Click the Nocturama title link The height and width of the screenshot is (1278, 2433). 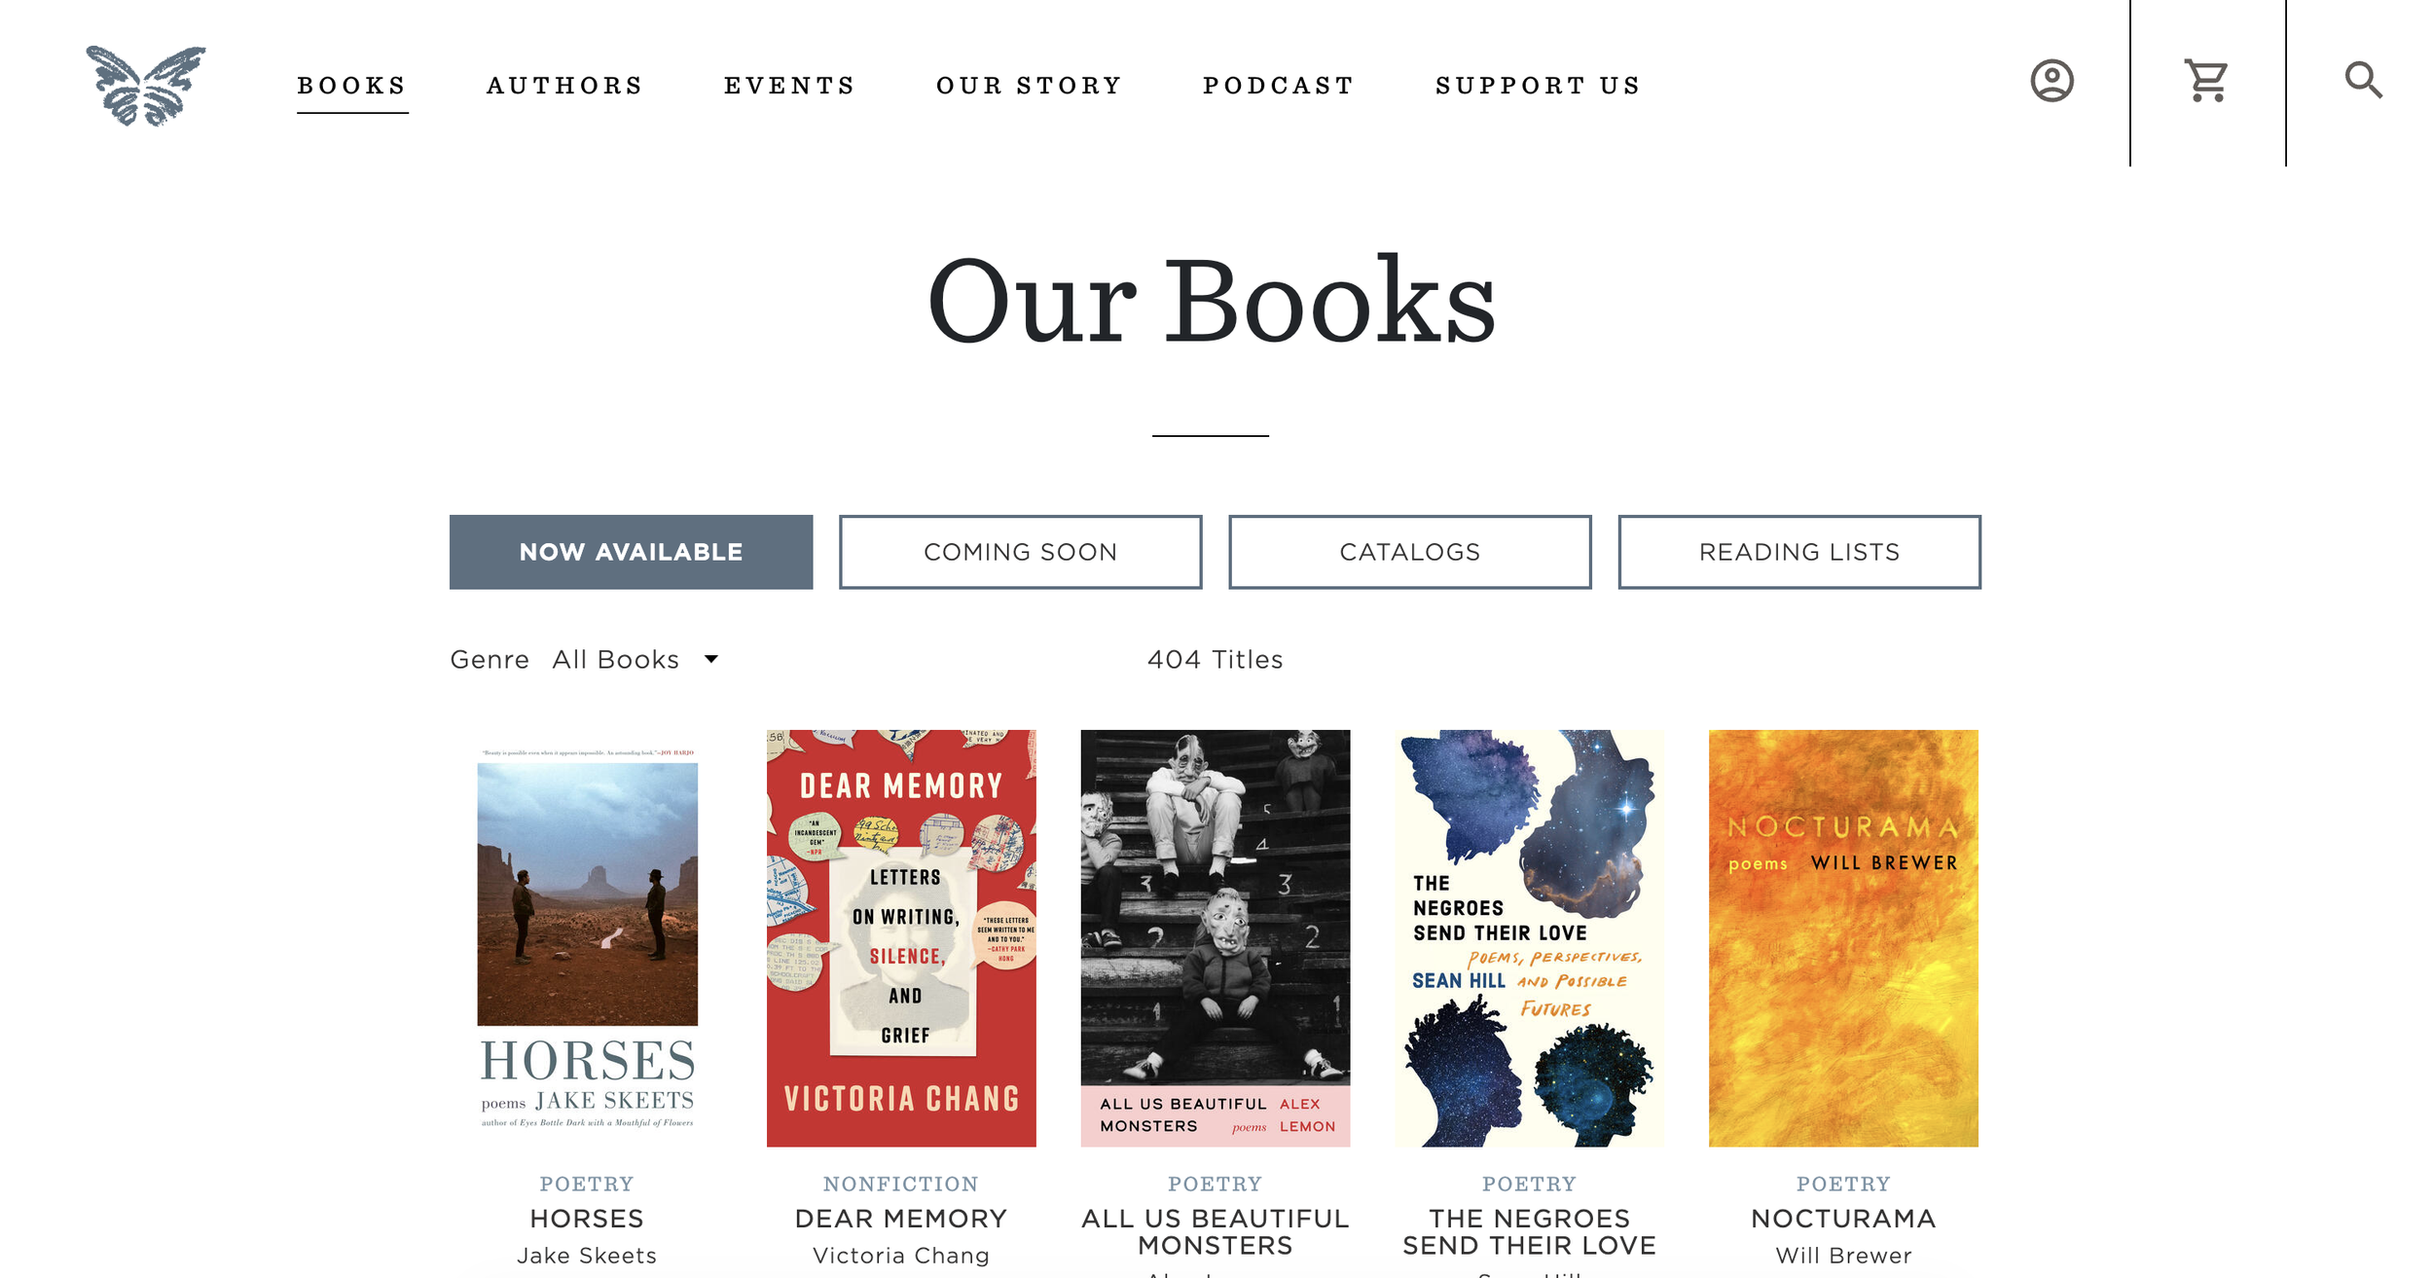point(1843,1219)
